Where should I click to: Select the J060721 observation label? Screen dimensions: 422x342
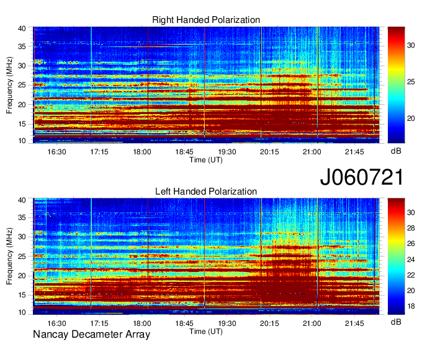point(362,177)
